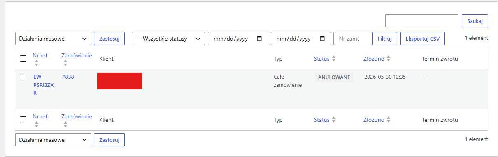Focus the Nr zamówienia input field
The height and width of the screenshot is (157, 498).
click(352, 39)
